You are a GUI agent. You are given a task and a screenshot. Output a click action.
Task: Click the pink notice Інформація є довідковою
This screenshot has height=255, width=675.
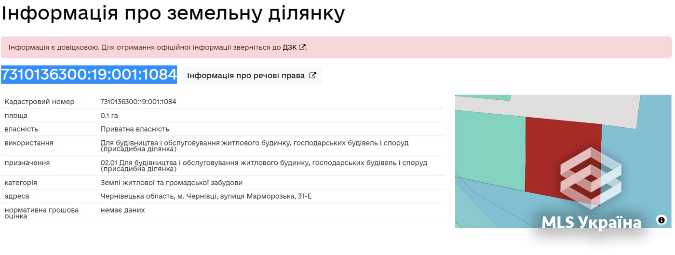[336, 47]
